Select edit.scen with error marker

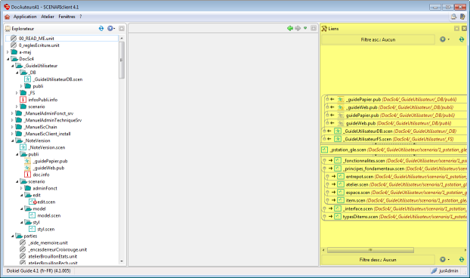tap(46, 202)
